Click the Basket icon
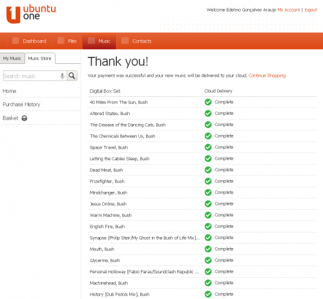This screenshot has width=323, height=299. point(25,118)
